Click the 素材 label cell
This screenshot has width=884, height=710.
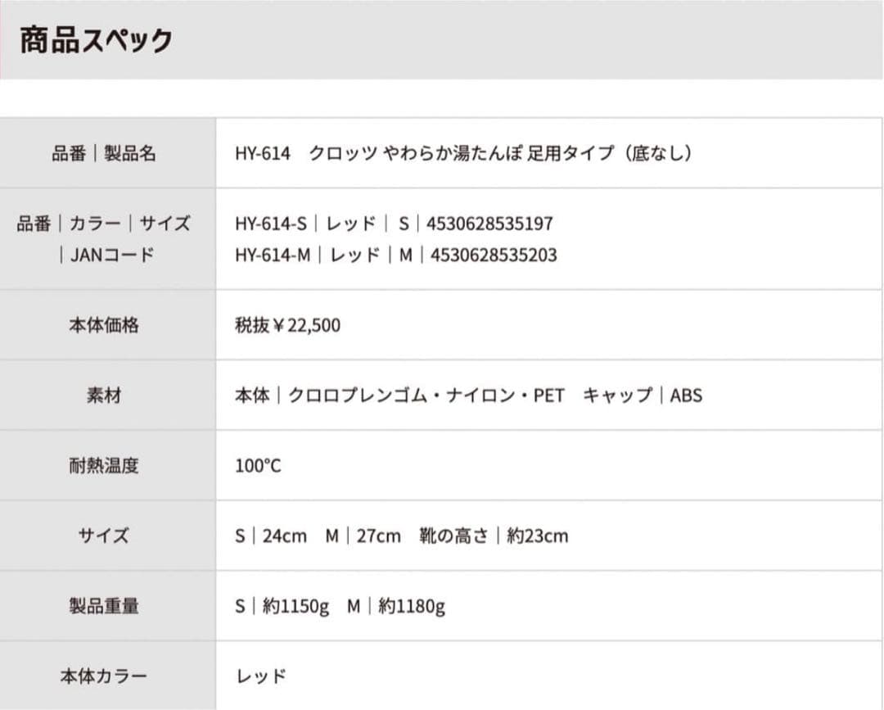pos(108,395)
